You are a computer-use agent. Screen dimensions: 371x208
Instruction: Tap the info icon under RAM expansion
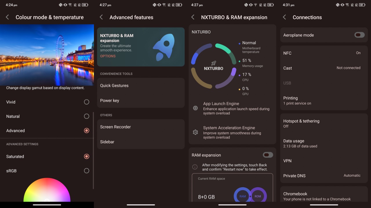[195, 167]
